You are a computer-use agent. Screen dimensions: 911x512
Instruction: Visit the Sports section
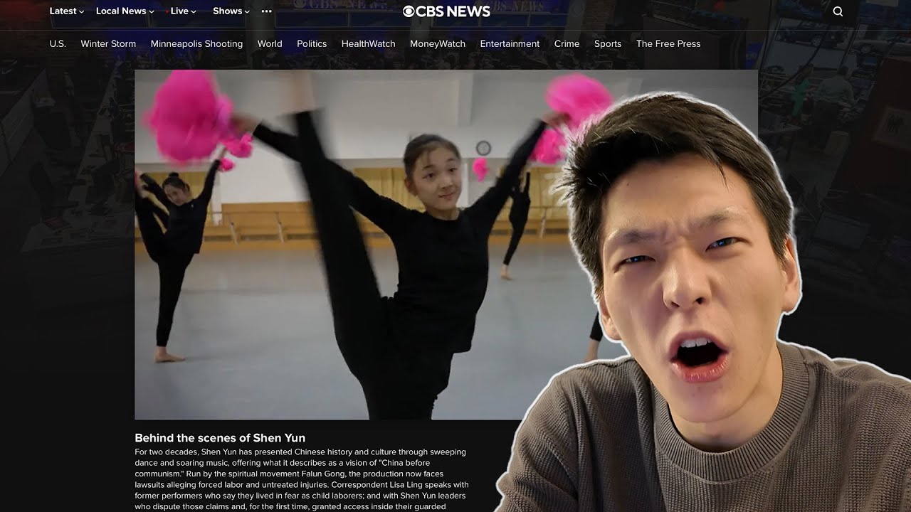point(608,44)
